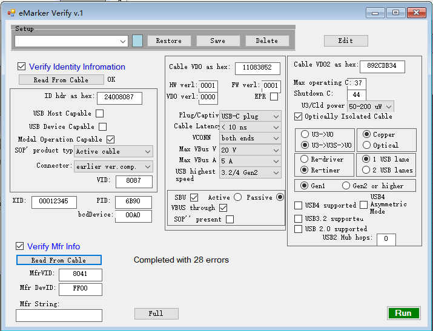Image resolution: width=433 pixels, height=331 pixels.
Task: Click the green Run button
Action: click(x=404, y=313)
